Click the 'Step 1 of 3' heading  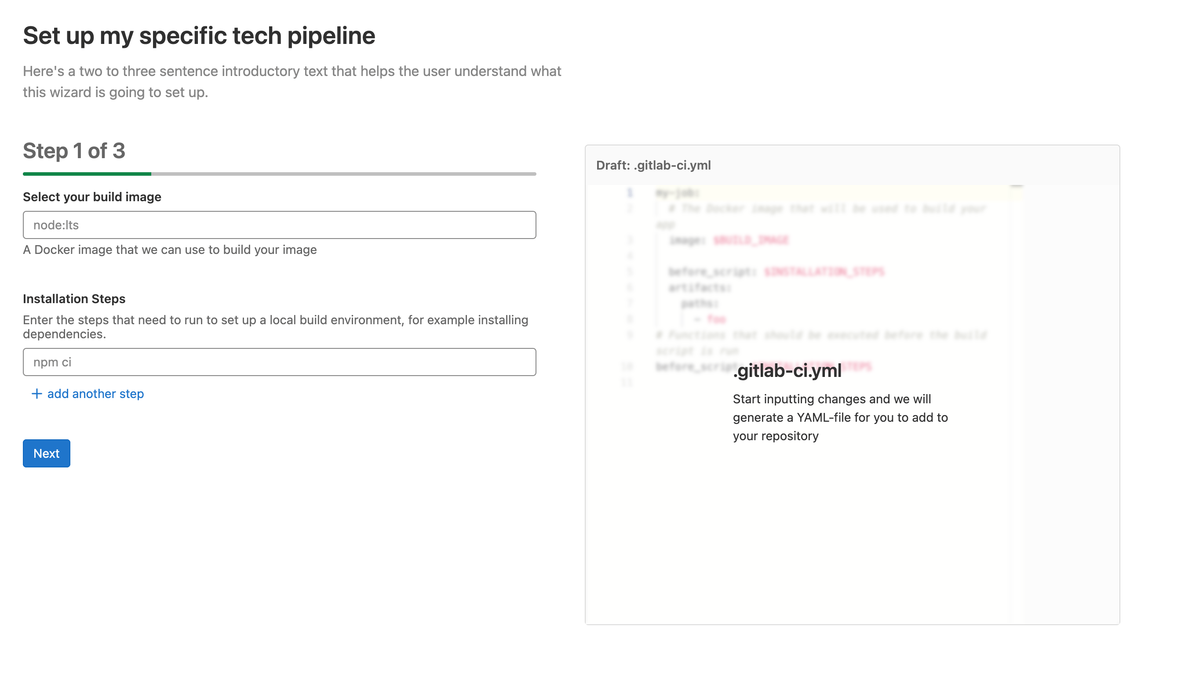click(74, 151)
